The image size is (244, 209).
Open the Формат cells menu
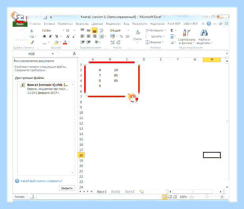point(154,42)
